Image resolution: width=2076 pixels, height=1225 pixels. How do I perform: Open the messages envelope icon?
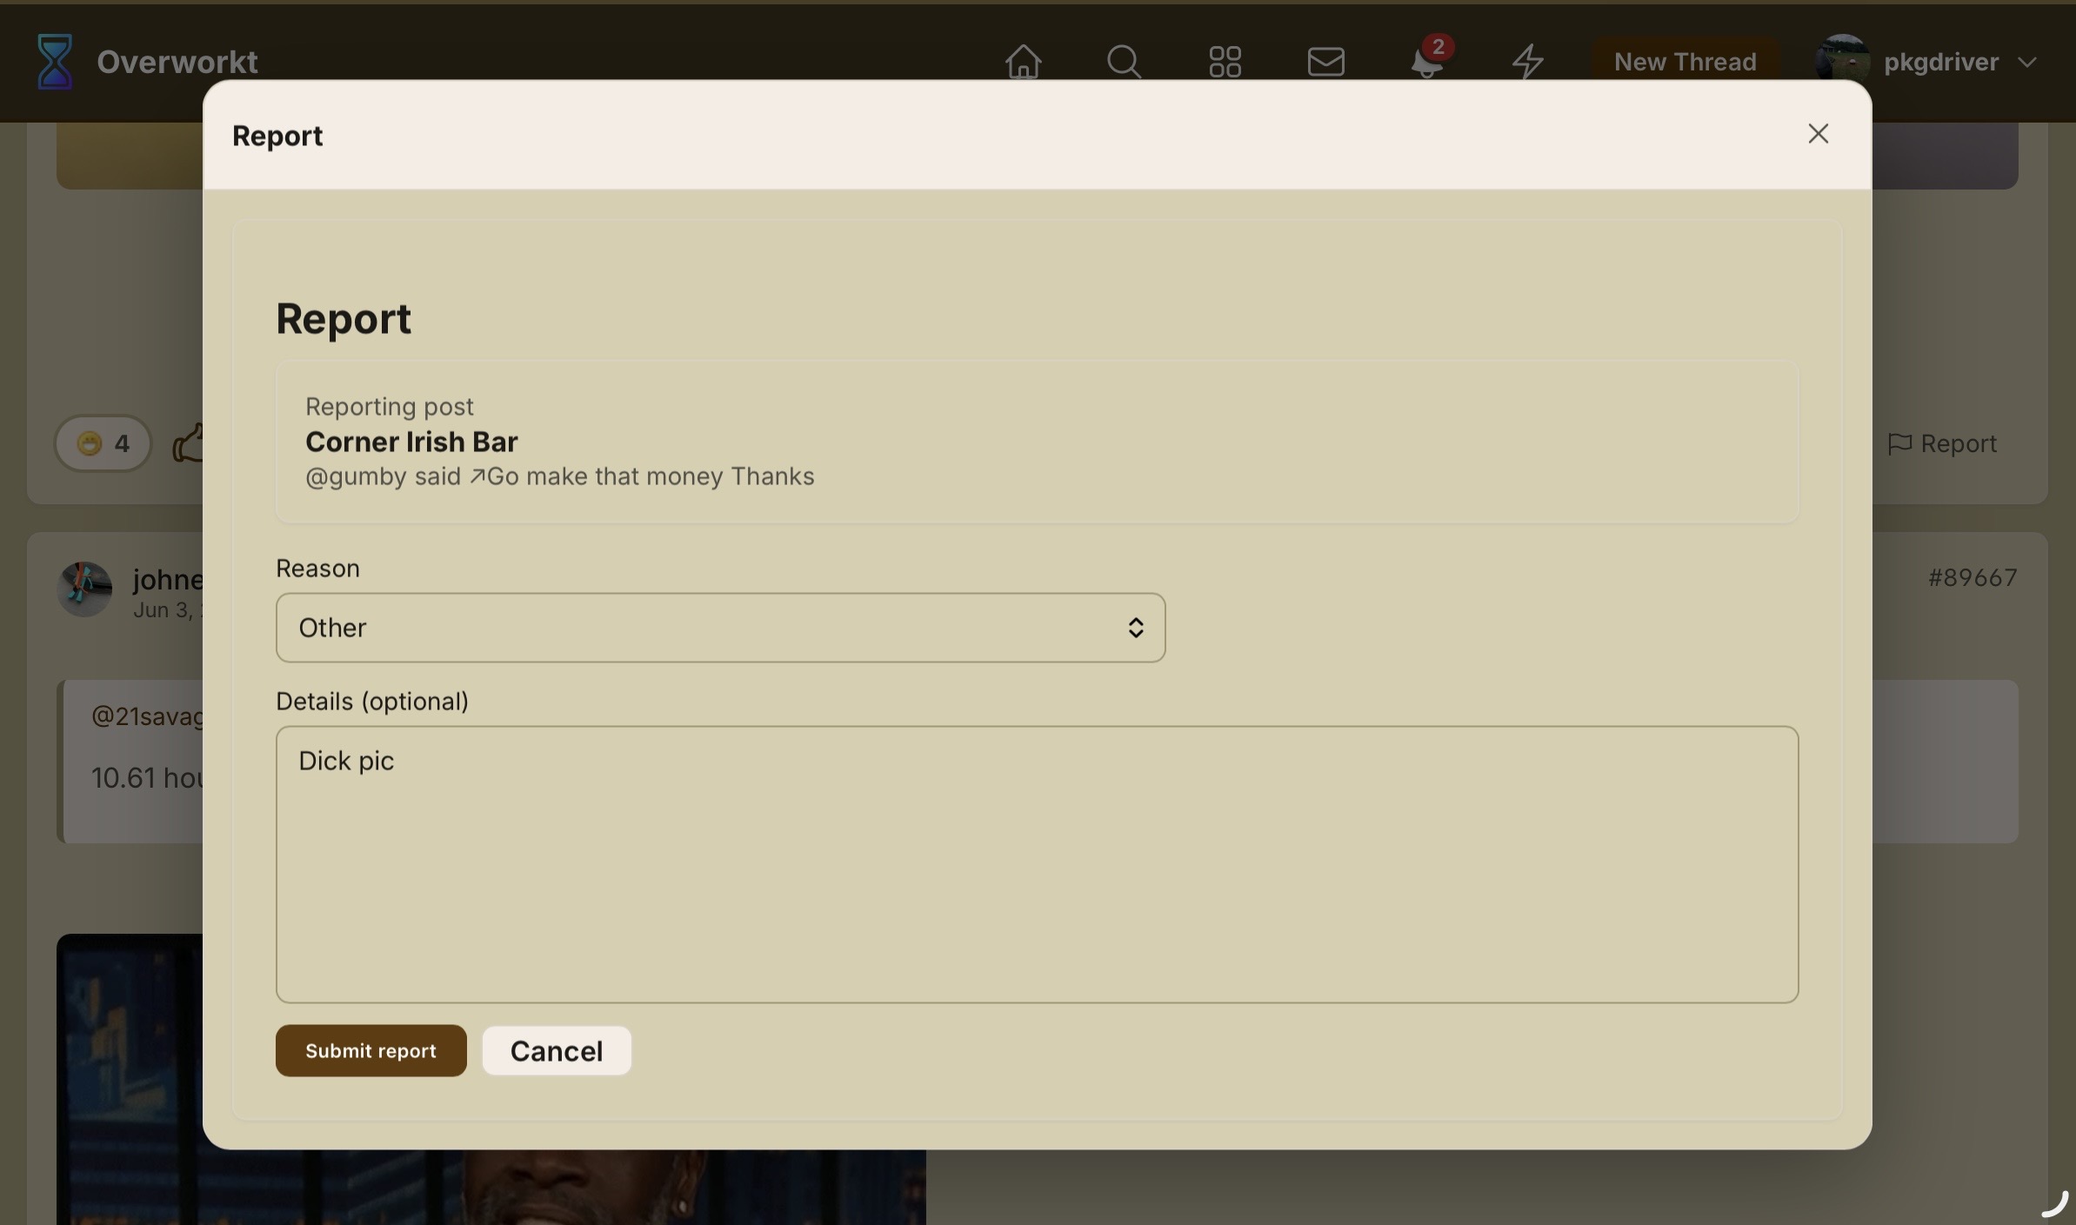1325,62
